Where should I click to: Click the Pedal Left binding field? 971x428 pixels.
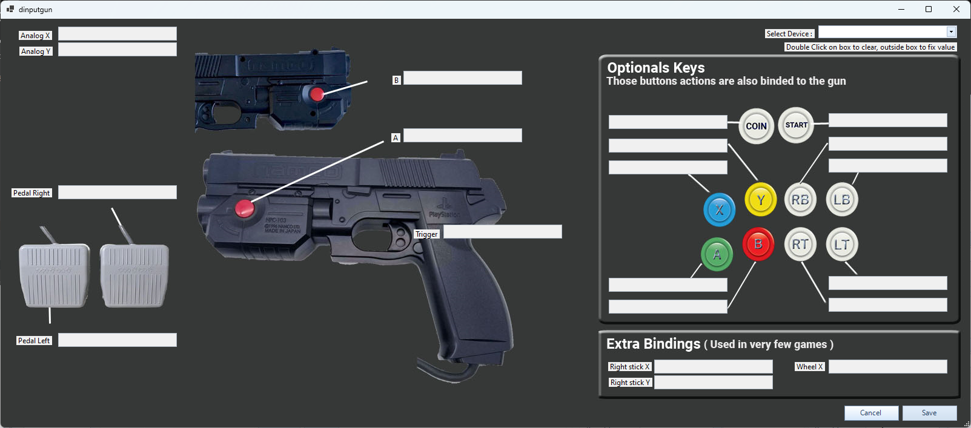coord(118,340)
